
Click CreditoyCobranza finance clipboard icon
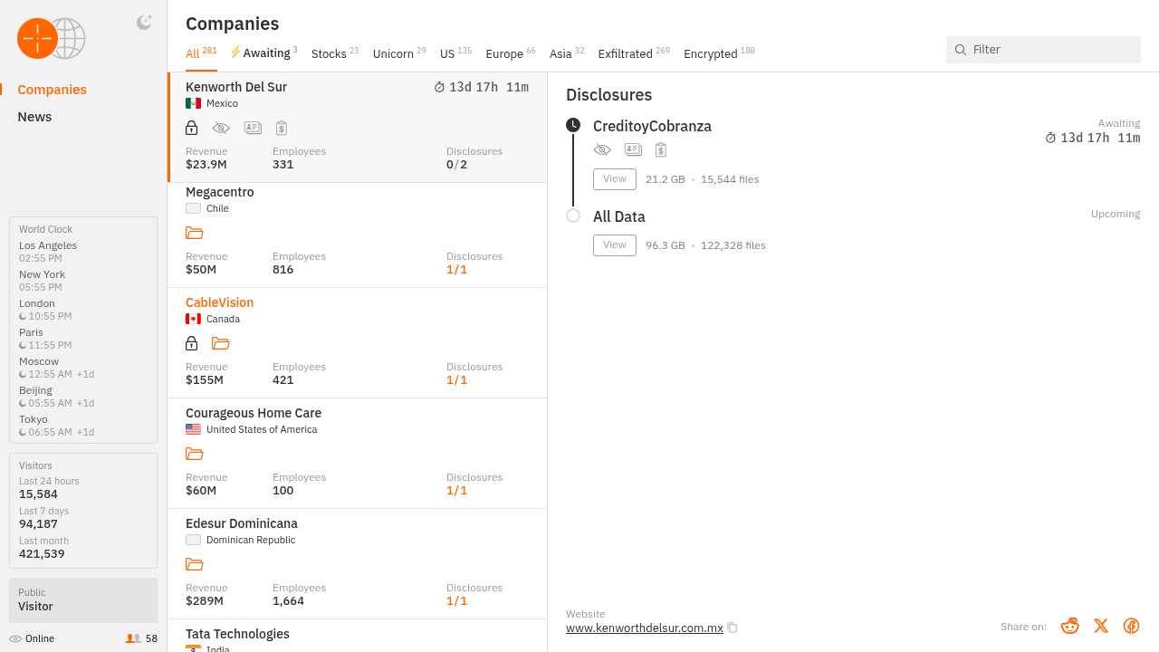tap(661, 149)
